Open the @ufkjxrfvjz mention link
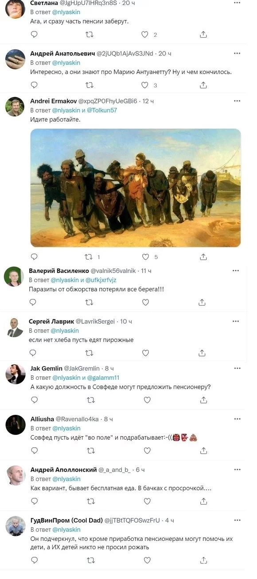The height and width of the screenshot is (579, 257). click(x=101, y=280)
